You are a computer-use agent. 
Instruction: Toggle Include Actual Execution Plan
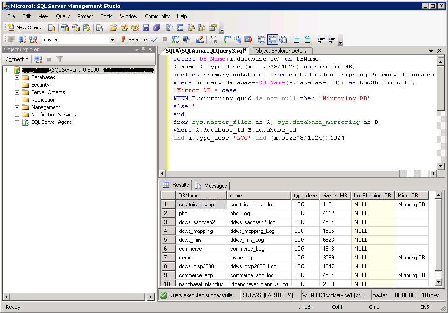pyautogui.click(x=227, y=40)
